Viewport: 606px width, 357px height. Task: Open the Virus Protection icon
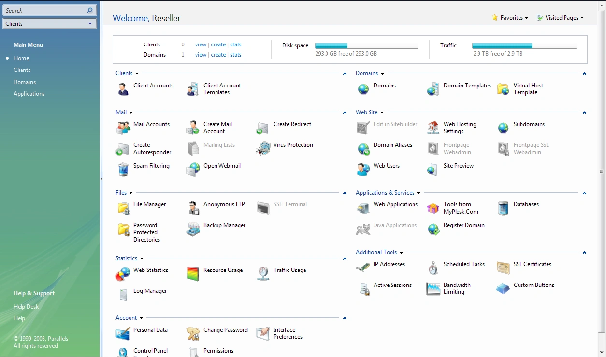(x=263, y=148)
